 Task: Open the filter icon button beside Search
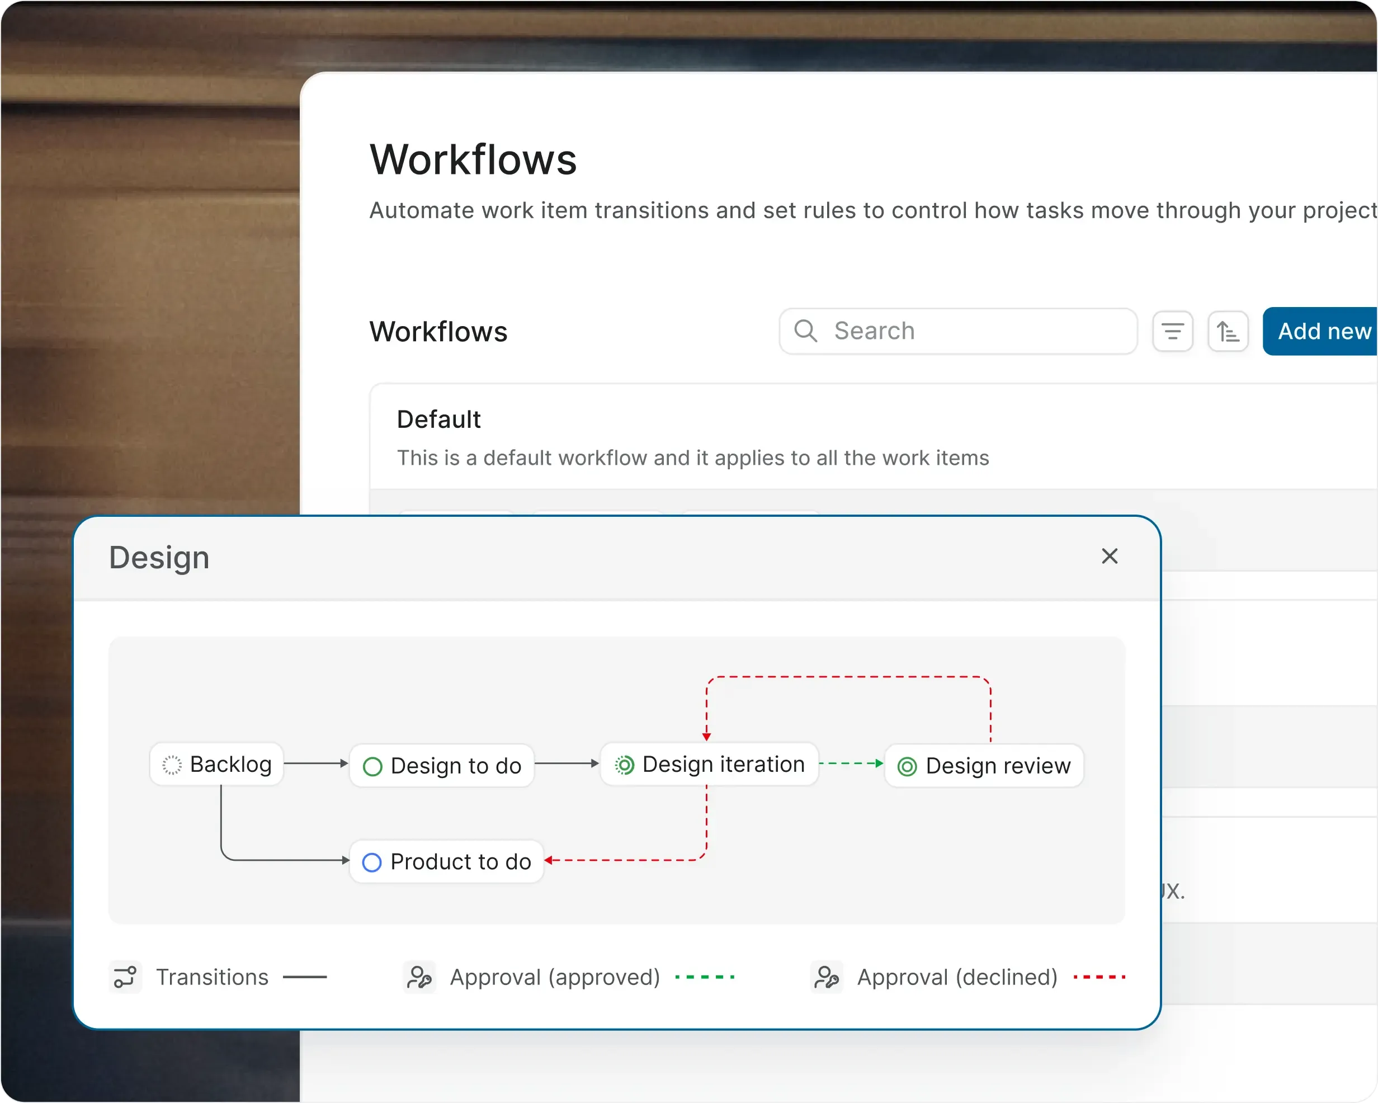pos(1172,331)
